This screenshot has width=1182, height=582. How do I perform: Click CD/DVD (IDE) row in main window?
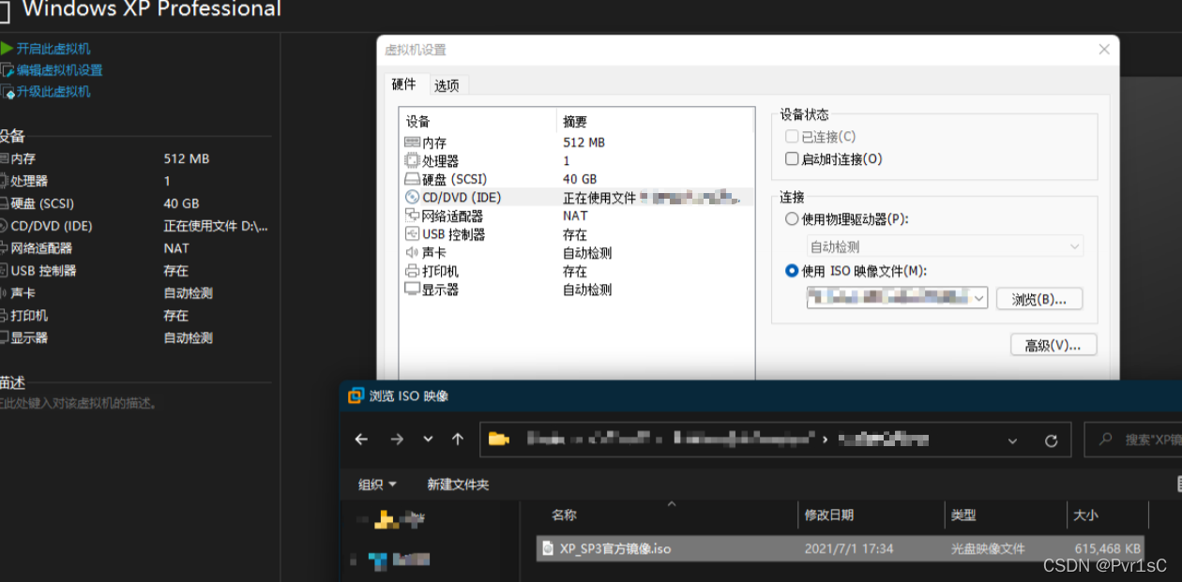point(136,226)
